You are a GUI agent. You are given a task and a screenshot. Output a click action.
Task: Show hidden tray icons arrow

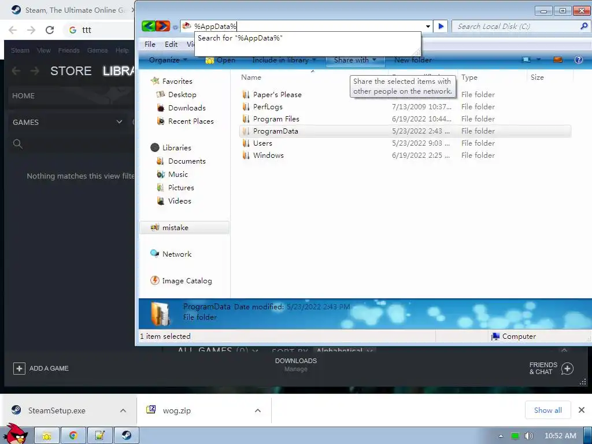click(501, 436)
